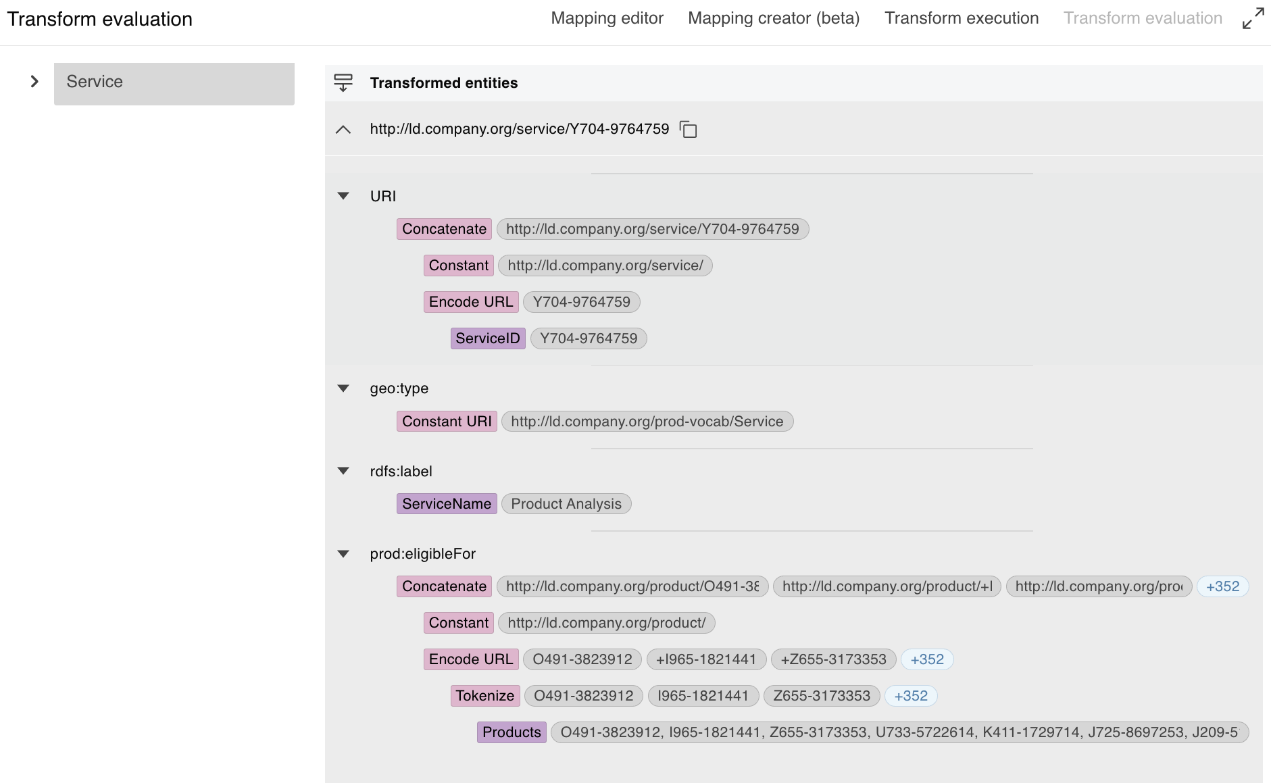
Task: Expand the Service tree node chevron
Action: [34, 82]
